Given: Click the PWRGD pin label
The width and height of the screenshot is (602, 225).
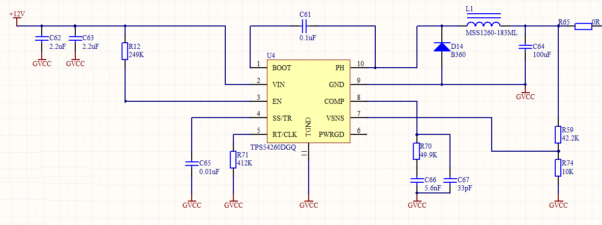Looking at the screenshot, I should (332, 134).
